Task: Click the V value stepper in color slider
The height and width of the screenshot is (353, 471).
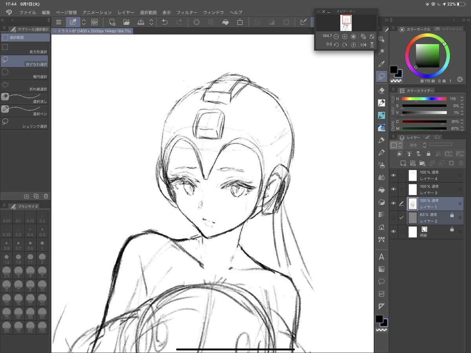Action: coord(462,113)
